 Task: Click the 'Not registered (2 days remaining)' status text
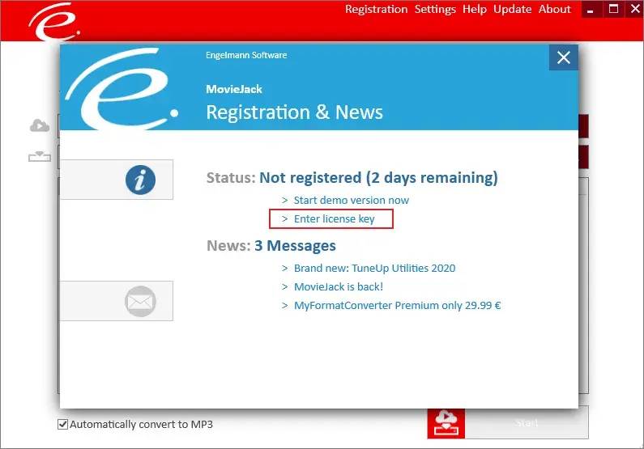pyautogui.click(x=378, y=177)
